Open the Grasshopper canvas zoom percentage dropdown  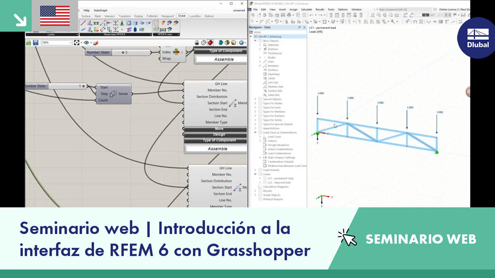(71, 42)
